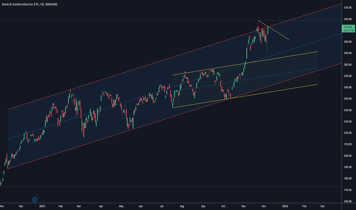This screenshot has height=210, width=356.
Task: Select the green 313.05 current price label
Action: click(x=348, y=27)
